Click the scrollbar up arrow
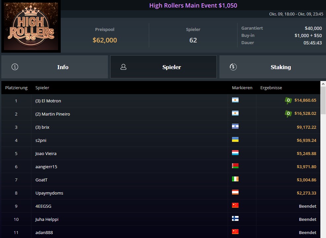Image resolution: width=326 pixels, height=238 pixels. (323, 84)
